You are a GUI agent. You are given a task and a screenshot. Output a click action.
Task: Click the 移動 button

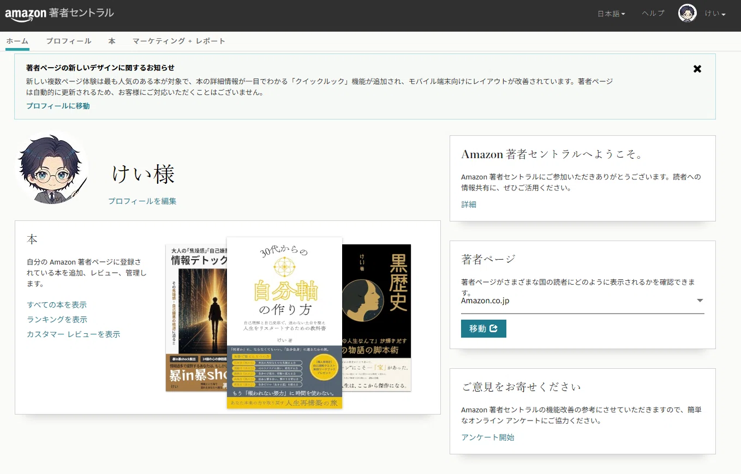(x=483, y=328)
